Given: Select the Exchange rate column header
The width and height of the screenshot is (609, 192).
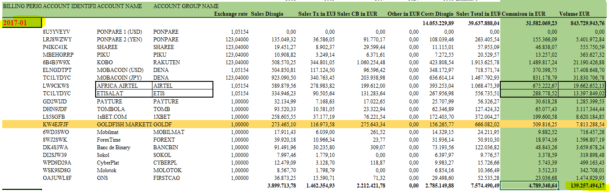Looking at the screenshot, I should pyautogui.click(x=231, y=14).
